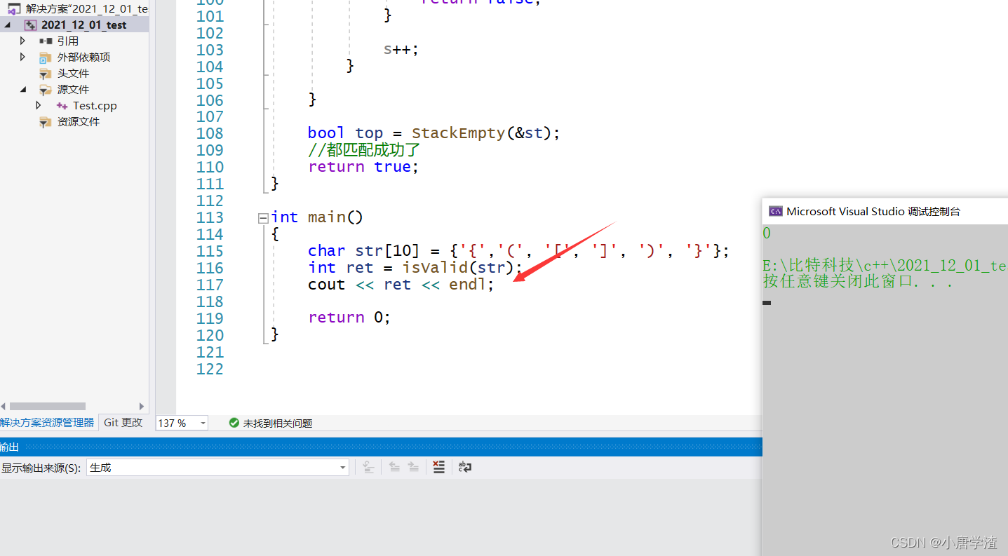Screen dimensions: 1008x556
Task: Click the 引用 references icon
Action: point(46,41)
